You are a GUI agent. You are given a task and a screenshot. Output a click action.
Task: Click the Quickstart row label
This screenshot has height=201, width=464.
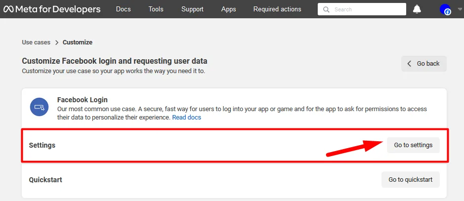(45, 180)
